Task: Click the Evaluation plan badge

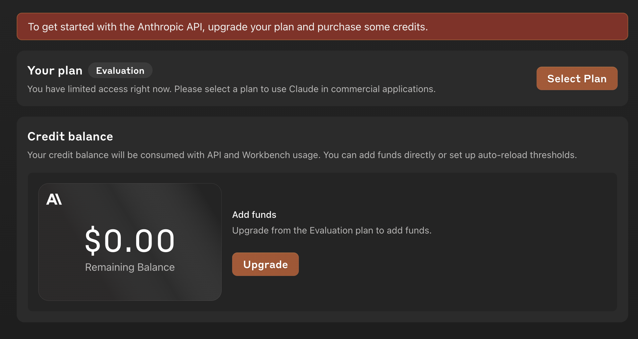Action: coord(120,71)
